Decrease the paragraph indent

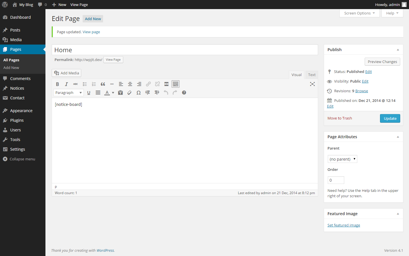point(148,93)
